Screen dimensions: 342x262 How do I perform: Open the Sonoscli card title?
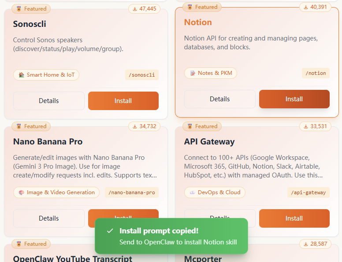(30, 24)
